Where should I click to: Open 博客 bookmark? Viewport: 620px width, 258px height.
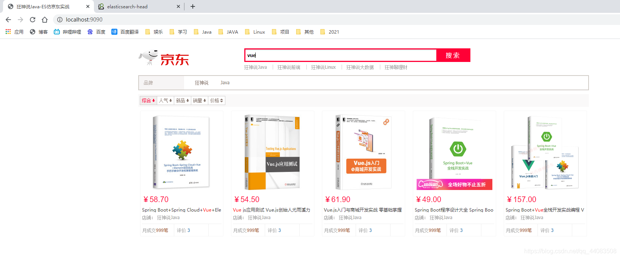tap(39, 32)
